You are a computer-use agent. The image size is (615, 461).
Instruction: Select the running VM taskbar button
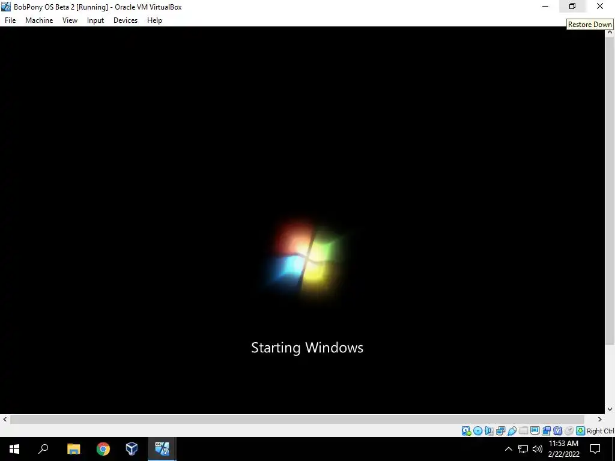click(162, 449)
